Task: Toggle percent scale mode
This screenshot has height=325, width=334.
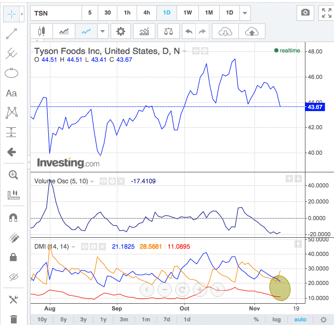Action: [256, 319]
